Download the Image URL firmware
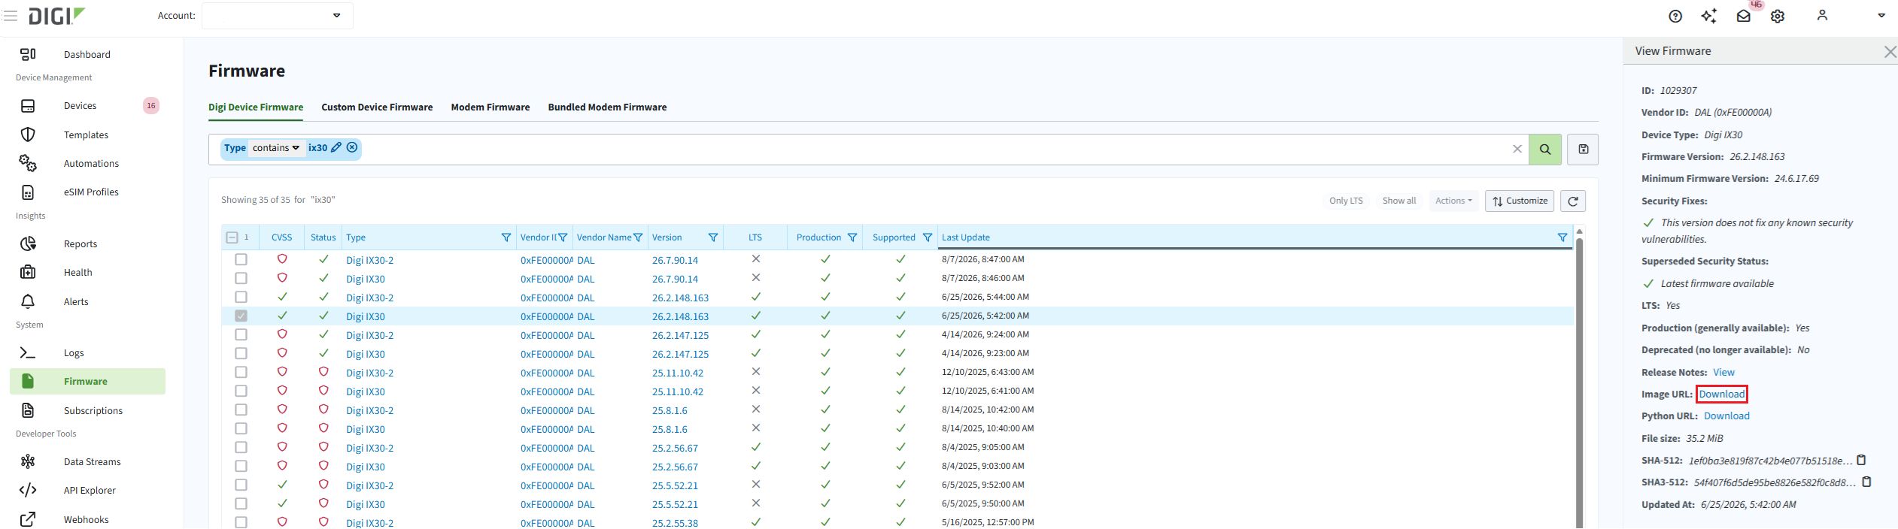Image resolution: width=1898 pixels, height=529 pixels. click(1721, 394)
